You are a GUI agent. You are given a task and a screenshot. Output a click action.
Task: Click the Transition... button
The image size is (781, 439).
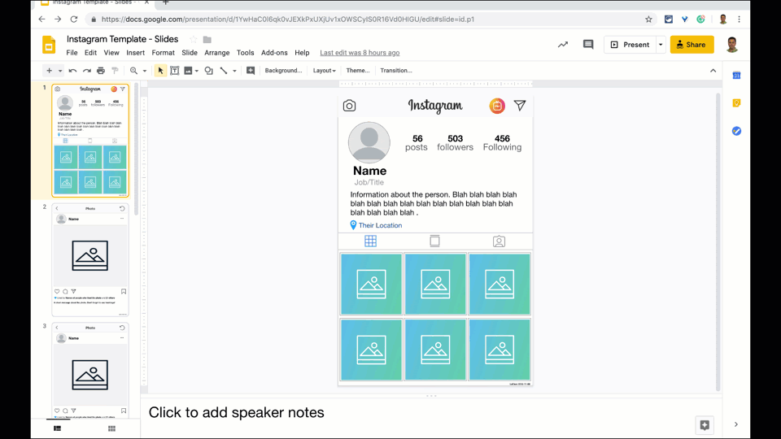[x=396, y=71]
